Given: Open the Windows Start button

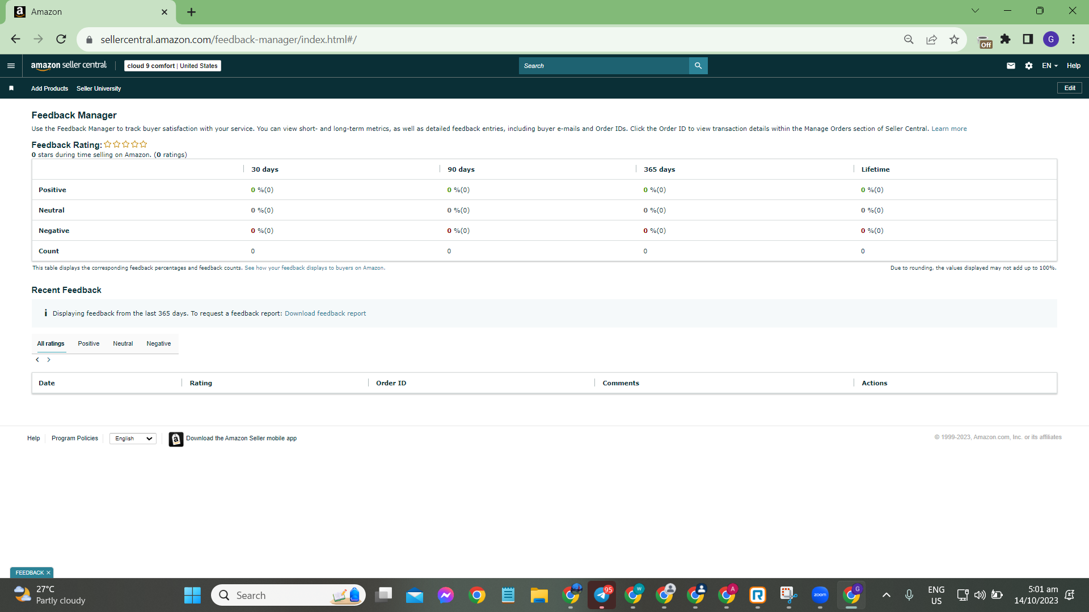Looking at the screenshot, I should pyautogui.click(x=192, y=595).
